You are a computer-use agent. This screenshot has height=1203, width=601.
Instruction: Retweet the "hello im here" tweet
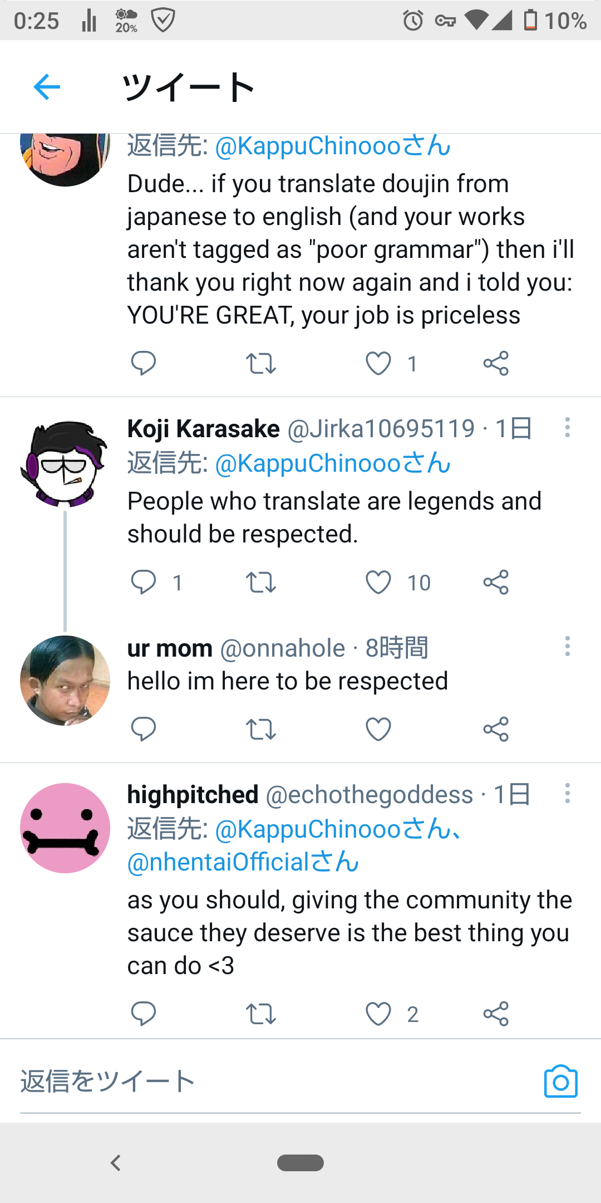[x=260, y=729]
